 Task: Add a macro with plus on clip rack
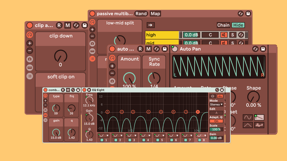click(30, 43)
